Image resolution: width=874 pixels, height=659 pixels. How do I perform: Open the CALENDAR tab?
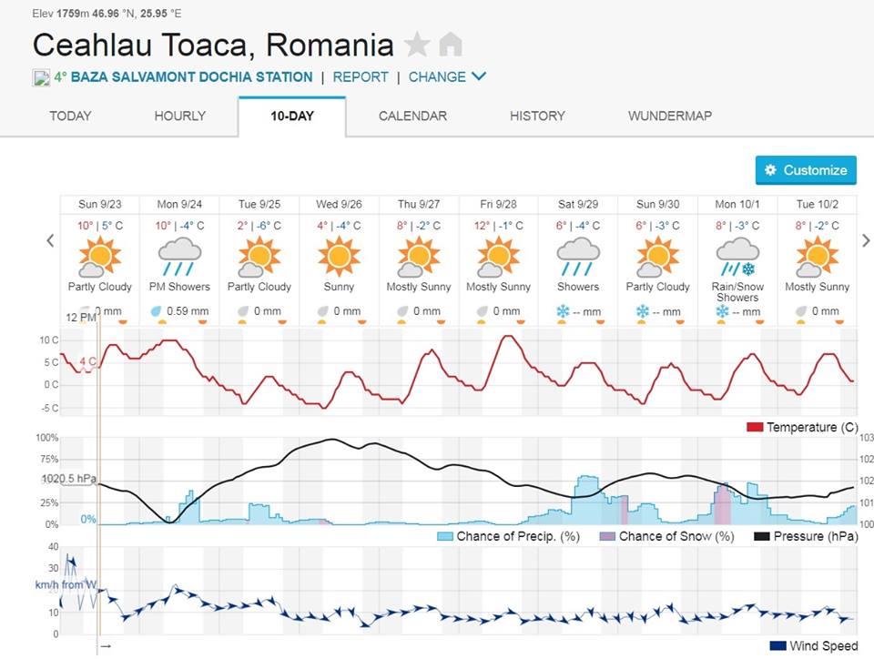(412, 116)
